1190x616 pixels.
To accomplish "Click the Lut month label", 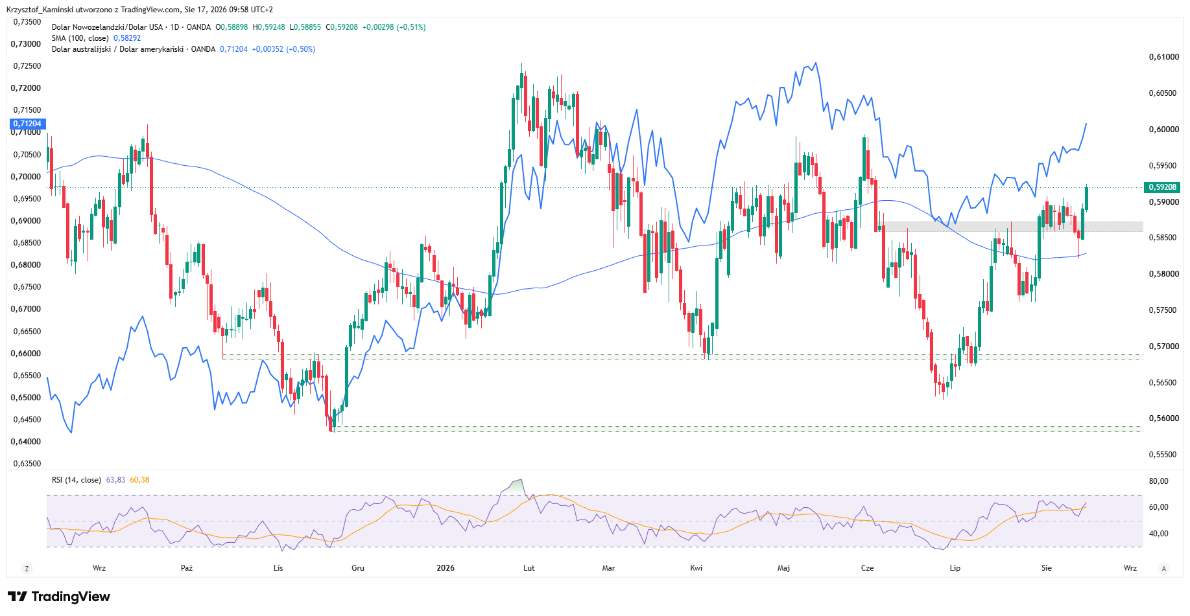I will (x=529, y=568).
